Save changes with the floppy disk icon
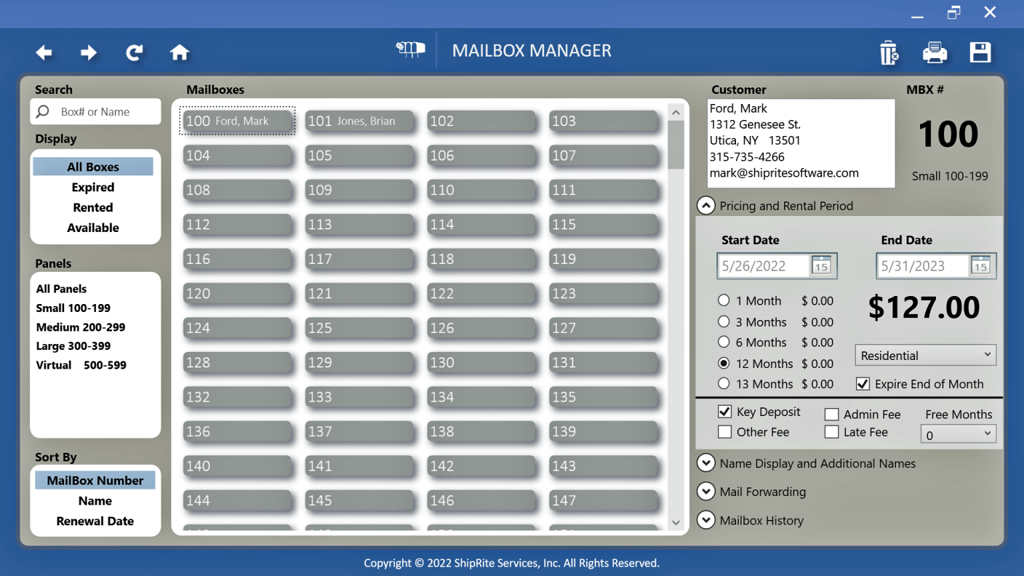 [x=980, y=53]
